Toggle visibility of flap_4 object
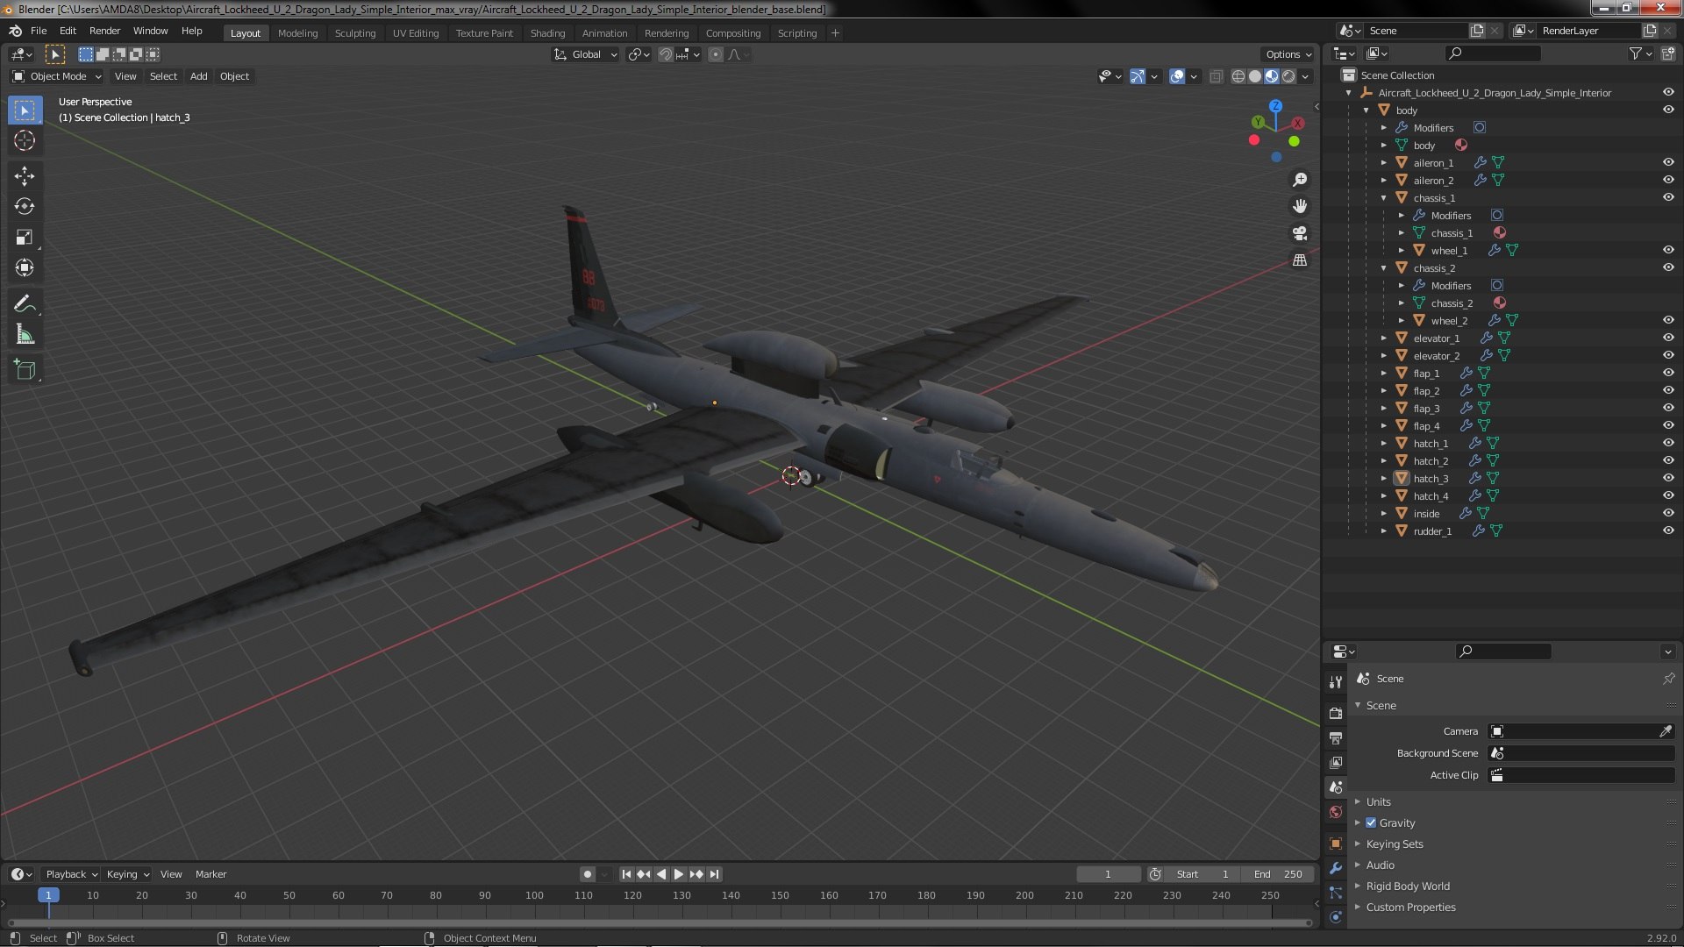1684x947 pixels. coord(1668,426)
